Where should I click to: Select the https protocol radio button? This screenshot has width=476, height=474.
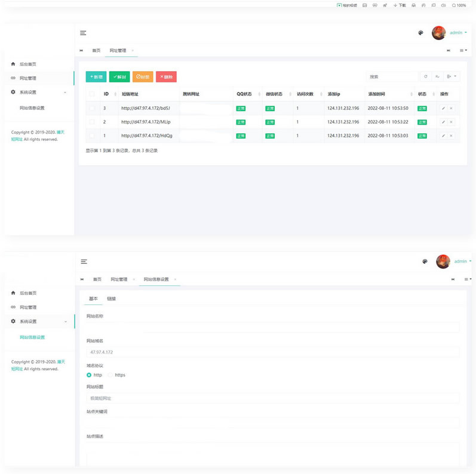[x=110, y=375]
